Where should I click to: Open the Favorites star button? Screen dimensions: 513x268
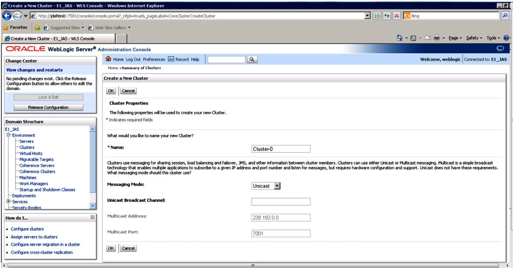[x=15, y=27]
